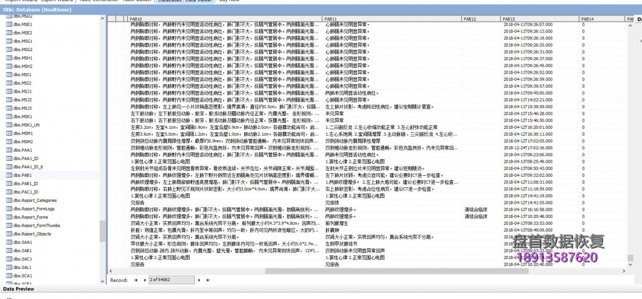Jump to the first record using navigation icon
This screenshot has width=642, height=299.
pos(136,279)
